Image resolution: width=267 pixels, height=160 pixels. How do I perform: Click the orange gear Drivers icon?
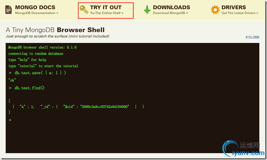pos(215,10)
